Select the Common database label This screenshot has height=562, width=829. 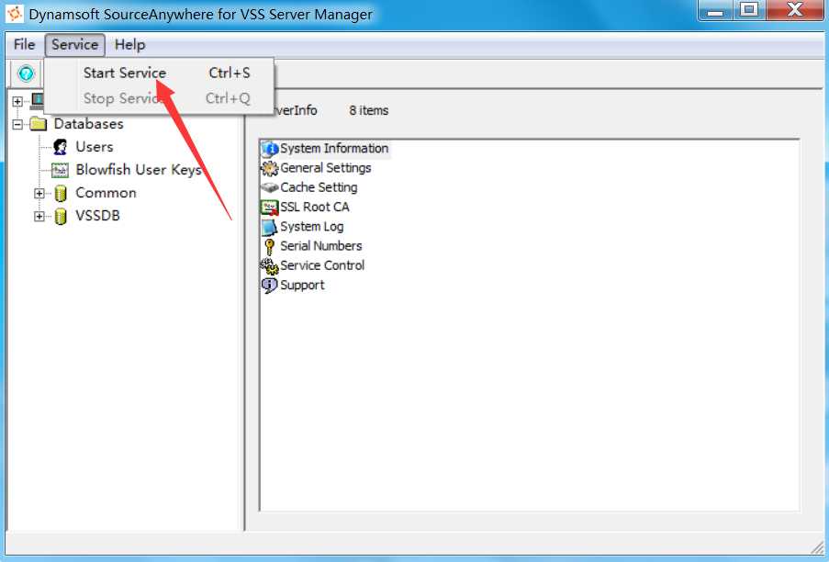[x=106, y=193]
